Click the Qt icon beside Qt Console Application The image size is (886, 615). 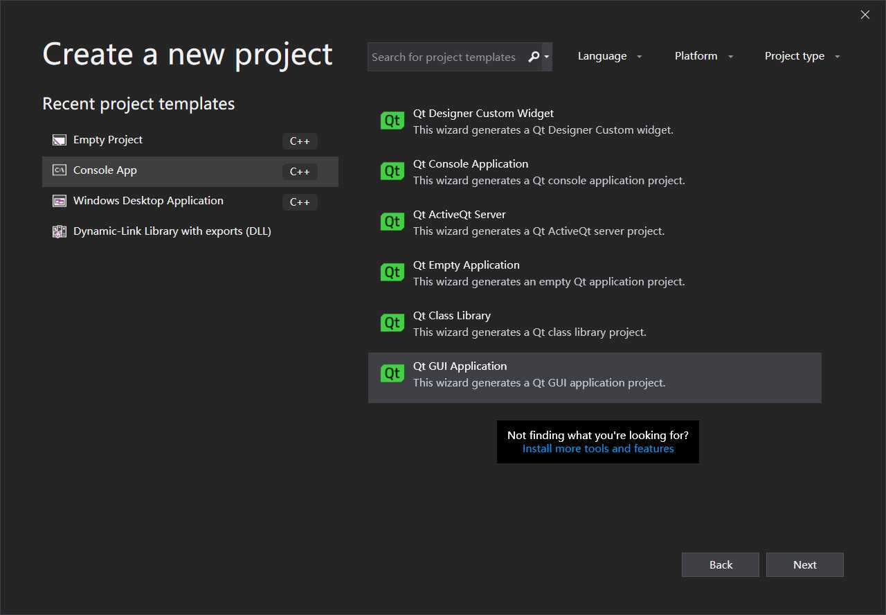[392, 172]
